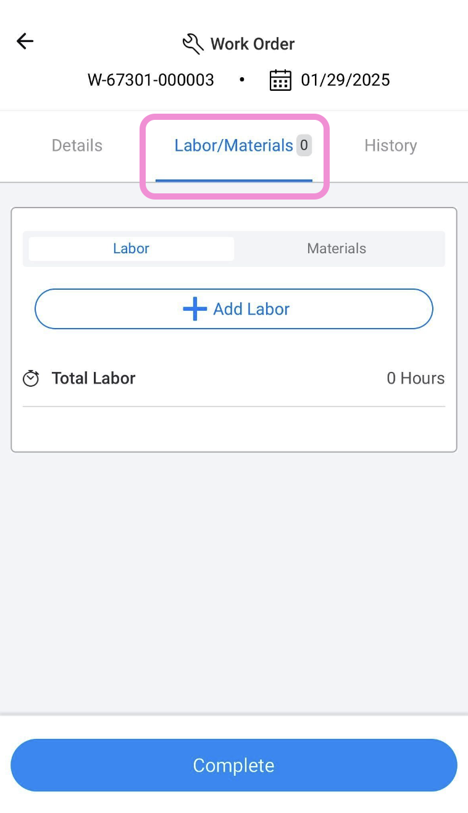
Task: Switch to the Materials segment
Action: [336, 248]
